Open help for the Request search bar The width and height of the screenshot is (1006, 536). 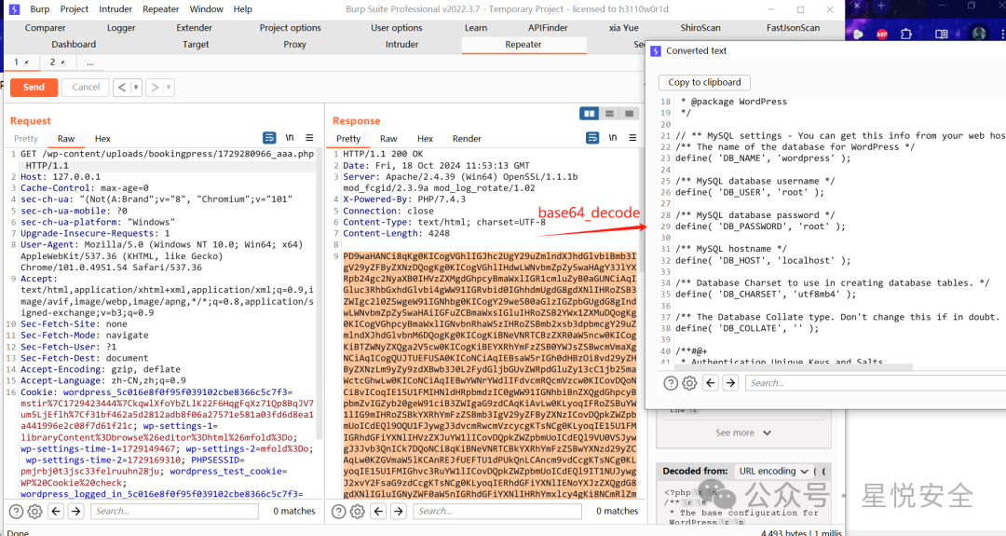pos(17,511)
